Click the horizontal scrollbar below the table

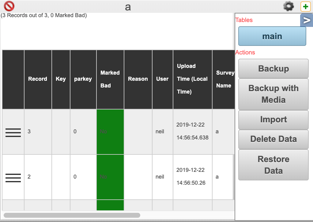72,215
